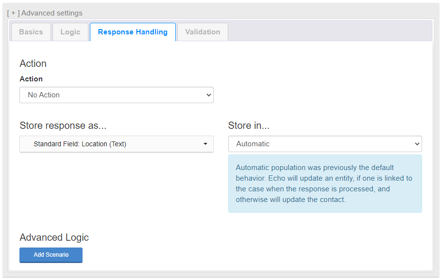Click the Automatic population info box

(325, 184)
